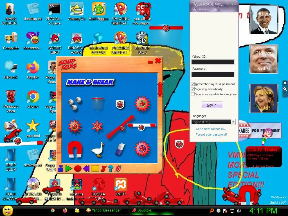
Task: Select the spiky sun-shaped gear toy
Action: (x=75, y=126)
